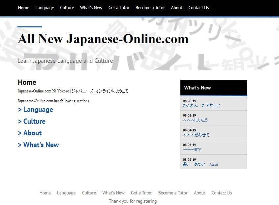279x205 pixels.
Task: Open "Get a Tutor" in the top navigation
Action: [119, 8]
